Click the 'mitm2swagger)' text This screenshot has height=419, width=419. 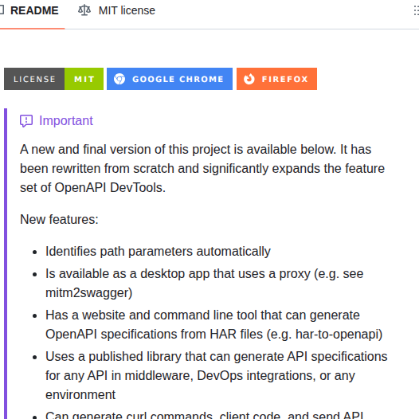(89, 293)
